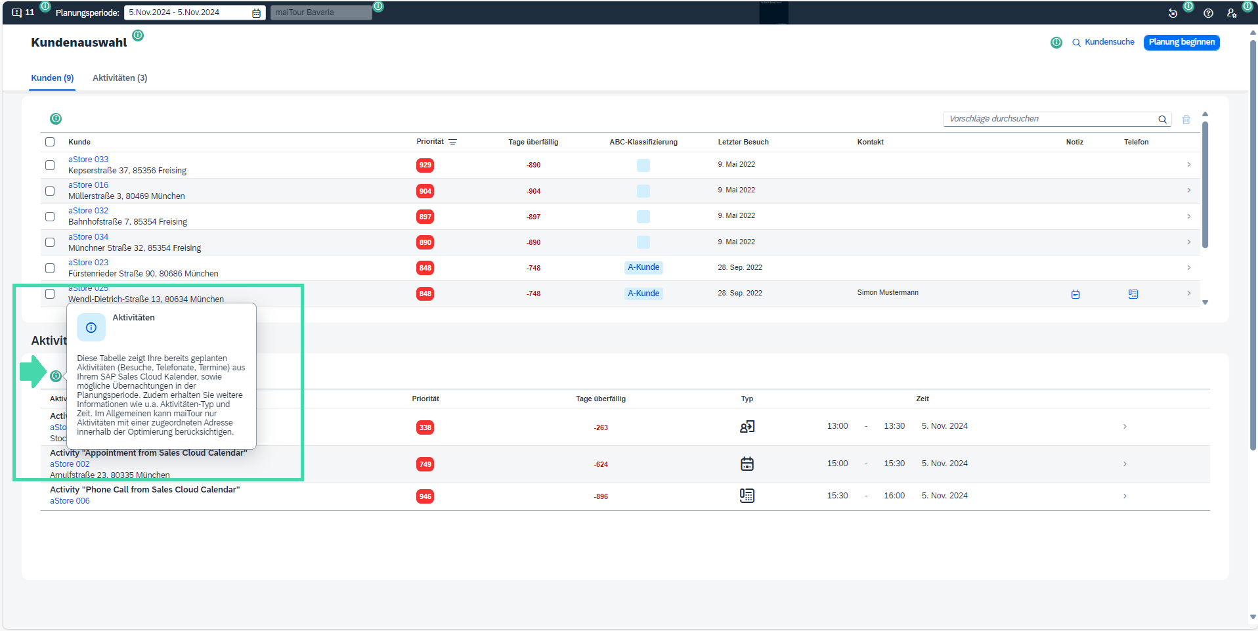Image resolution: width=1258 pixels, height=631 pixels.
Task: Click info hint icon above maiTour Bavaria field
Action: tap(378, 7)
